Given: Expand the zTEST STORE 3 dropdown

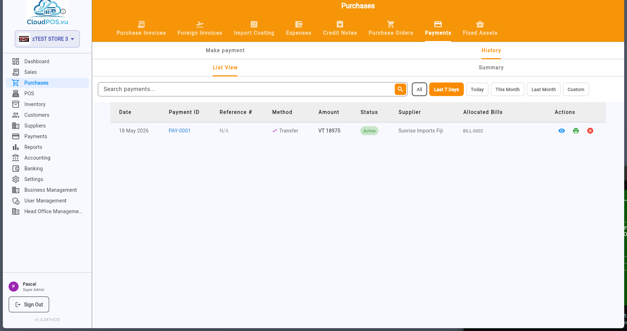Looking at the screenshot, I should pyautogui.click(x=47, y=39).
